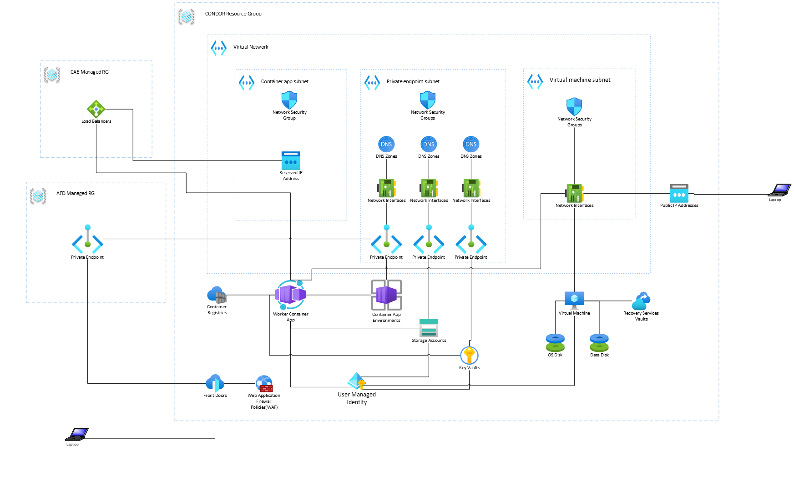Viewport: 794px width, 481px height.
Task: Select the 'Container app subnet' label
Action: click(x=285, y=81)
